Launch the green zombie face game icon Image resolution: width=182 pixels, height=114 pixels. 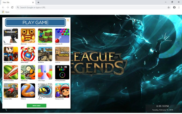[28, 72]
